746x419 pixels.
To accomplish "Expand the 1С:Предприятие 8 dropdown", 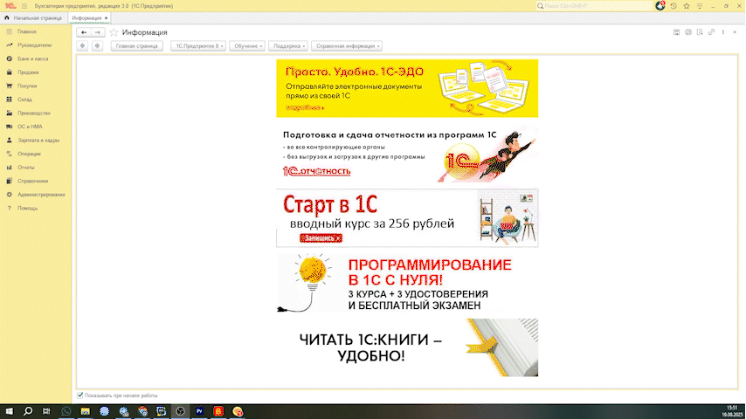I will pos(198,46).
